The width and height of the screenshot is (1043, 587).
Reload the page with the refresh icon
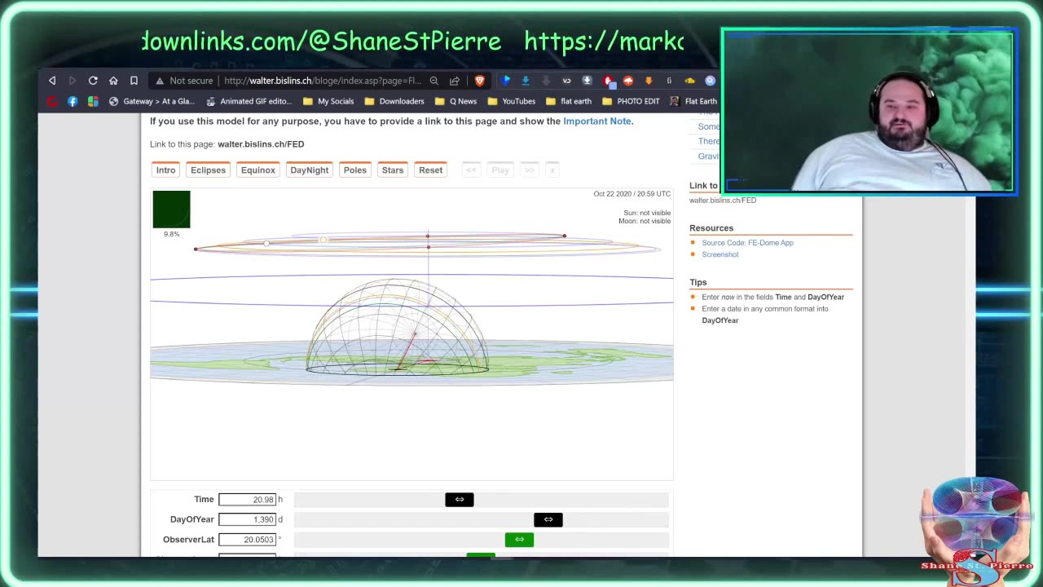click(x=93, y=81)
